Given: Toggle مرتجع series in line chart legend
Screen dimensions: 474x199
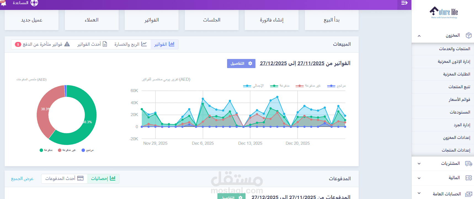Looking at the screenshot, I should (336, 86).
